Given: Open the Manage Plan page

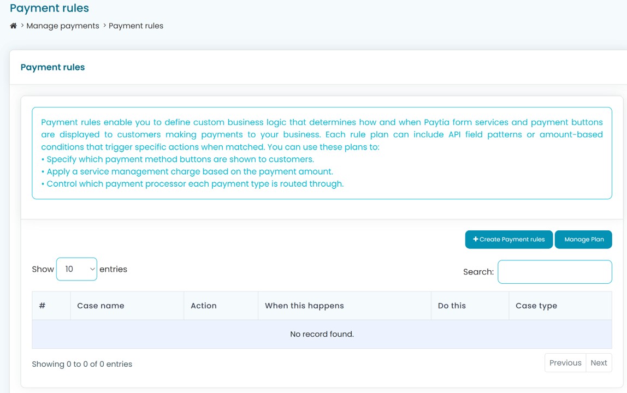Looking at the screenshot, I should 583,240.
